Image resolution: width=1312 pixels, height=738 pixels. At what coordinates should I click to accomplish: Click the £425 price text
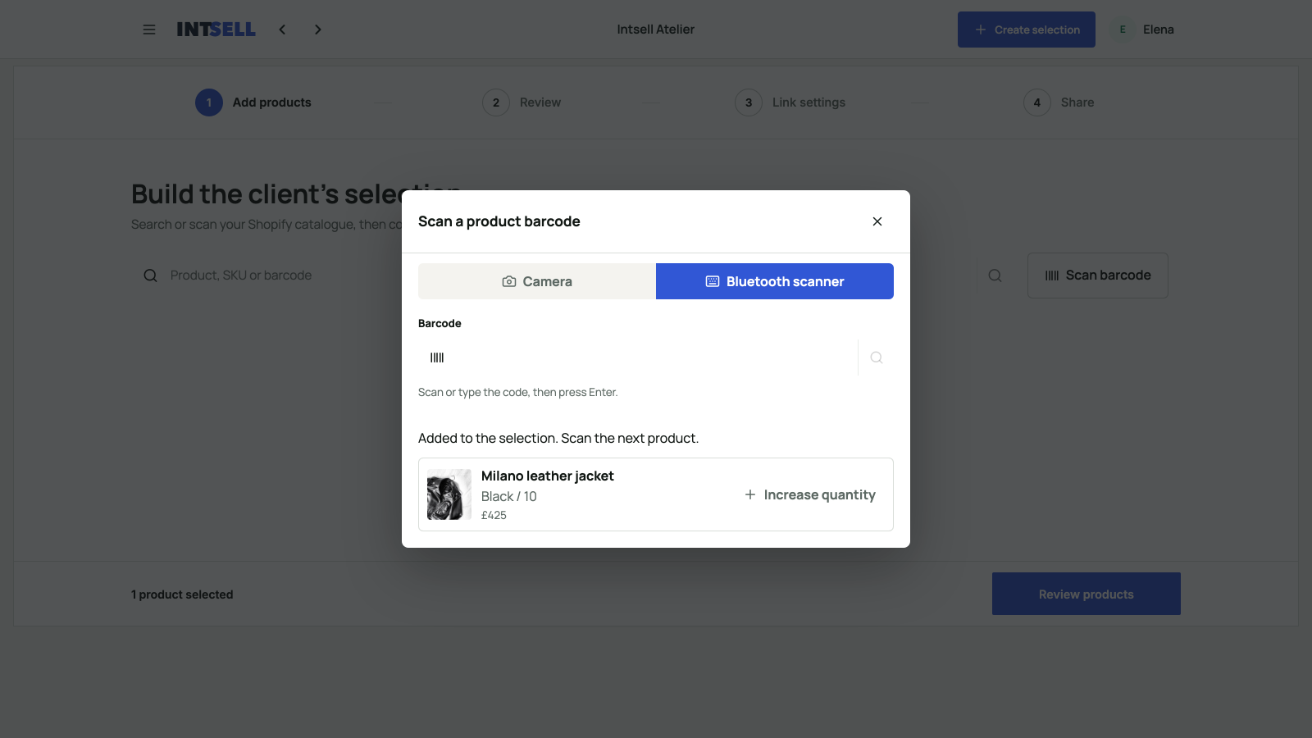[494, 515]
